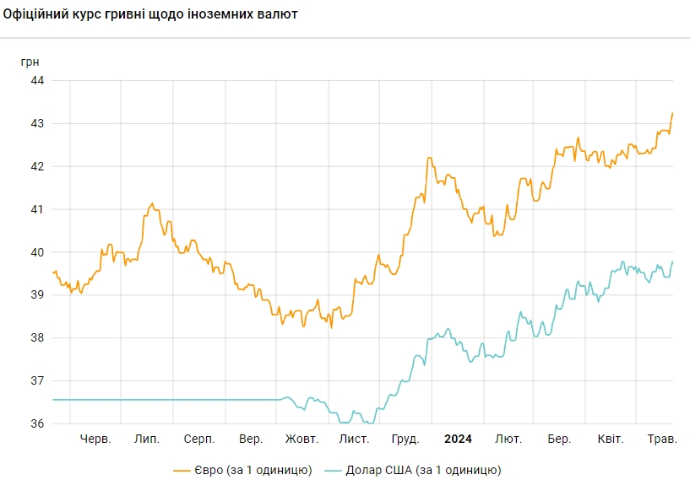Select the Лют. month label
690x480 pixels.
[x=508, y=439]
